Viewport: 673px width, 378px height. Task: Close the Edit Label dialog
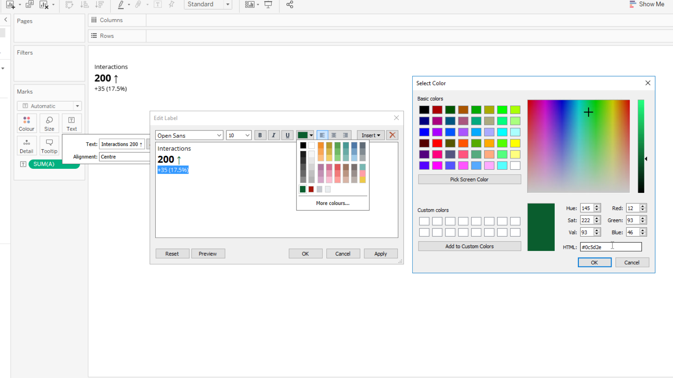396,118
